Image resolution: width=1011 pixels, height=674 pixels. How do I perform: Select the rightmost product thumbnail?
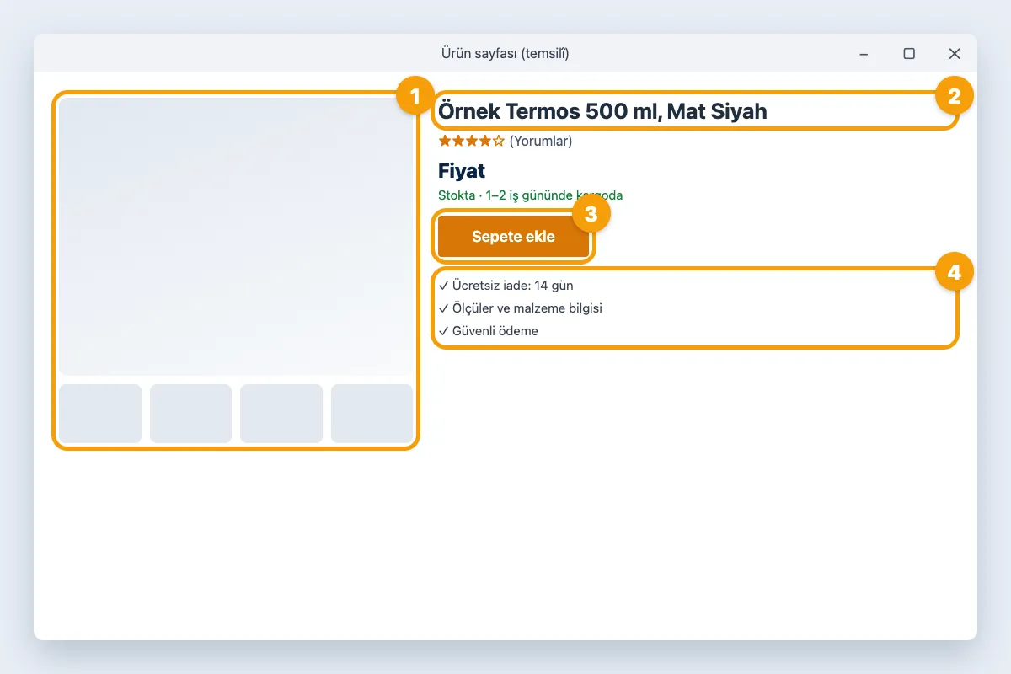pos(372,414)
